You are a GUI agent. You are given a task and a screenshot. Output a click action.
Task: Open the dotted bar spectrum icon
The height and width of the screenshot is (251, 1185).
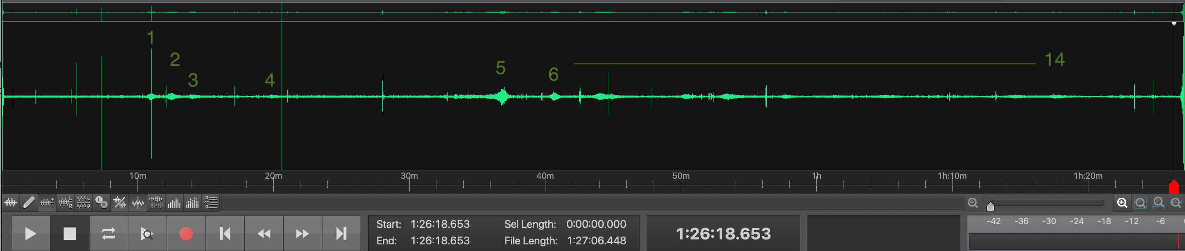point(192,203)
